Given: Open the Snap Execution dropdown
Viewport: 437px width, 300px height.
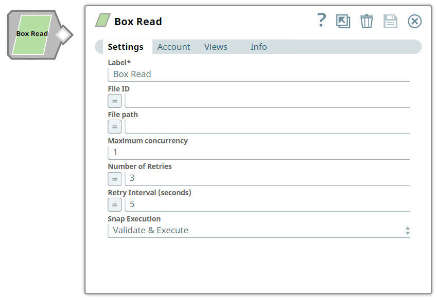Looking at the screenshot, I should click(x=258, y=231).
